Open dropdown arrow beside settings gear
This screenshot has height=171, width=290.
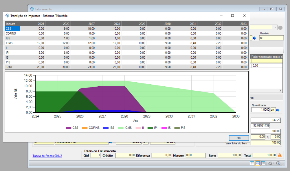click(x=274, y=163)
